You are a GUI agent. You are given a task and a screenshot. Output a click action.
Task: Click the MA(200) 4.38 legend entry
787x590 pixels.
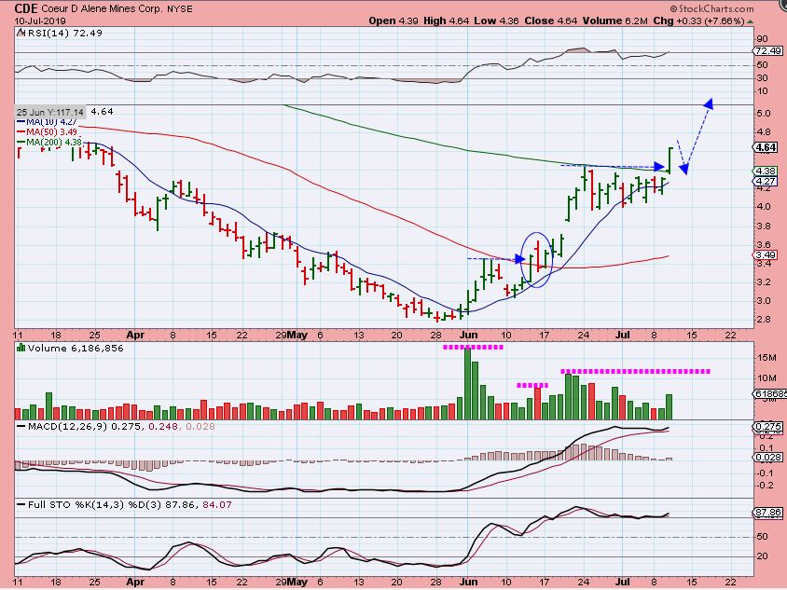[x=49, y=143]
